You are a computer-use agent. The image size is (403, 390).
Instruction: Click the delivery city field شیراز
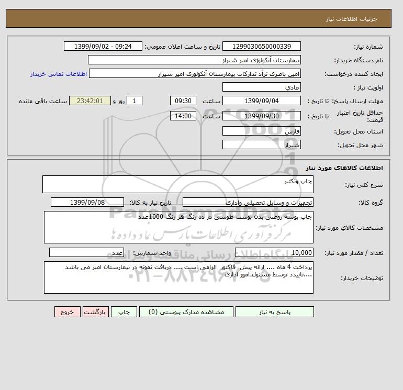[x=261, y=144]
